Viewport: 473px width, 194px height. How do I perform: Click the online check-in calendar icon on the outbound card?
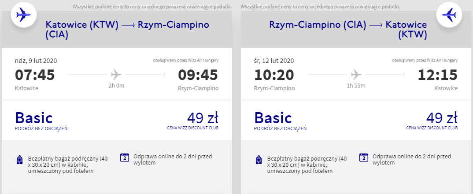(x=125, y=157)
